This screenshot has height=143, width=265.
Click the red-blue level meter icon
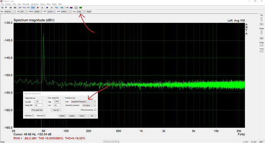[x=71, y=8]
